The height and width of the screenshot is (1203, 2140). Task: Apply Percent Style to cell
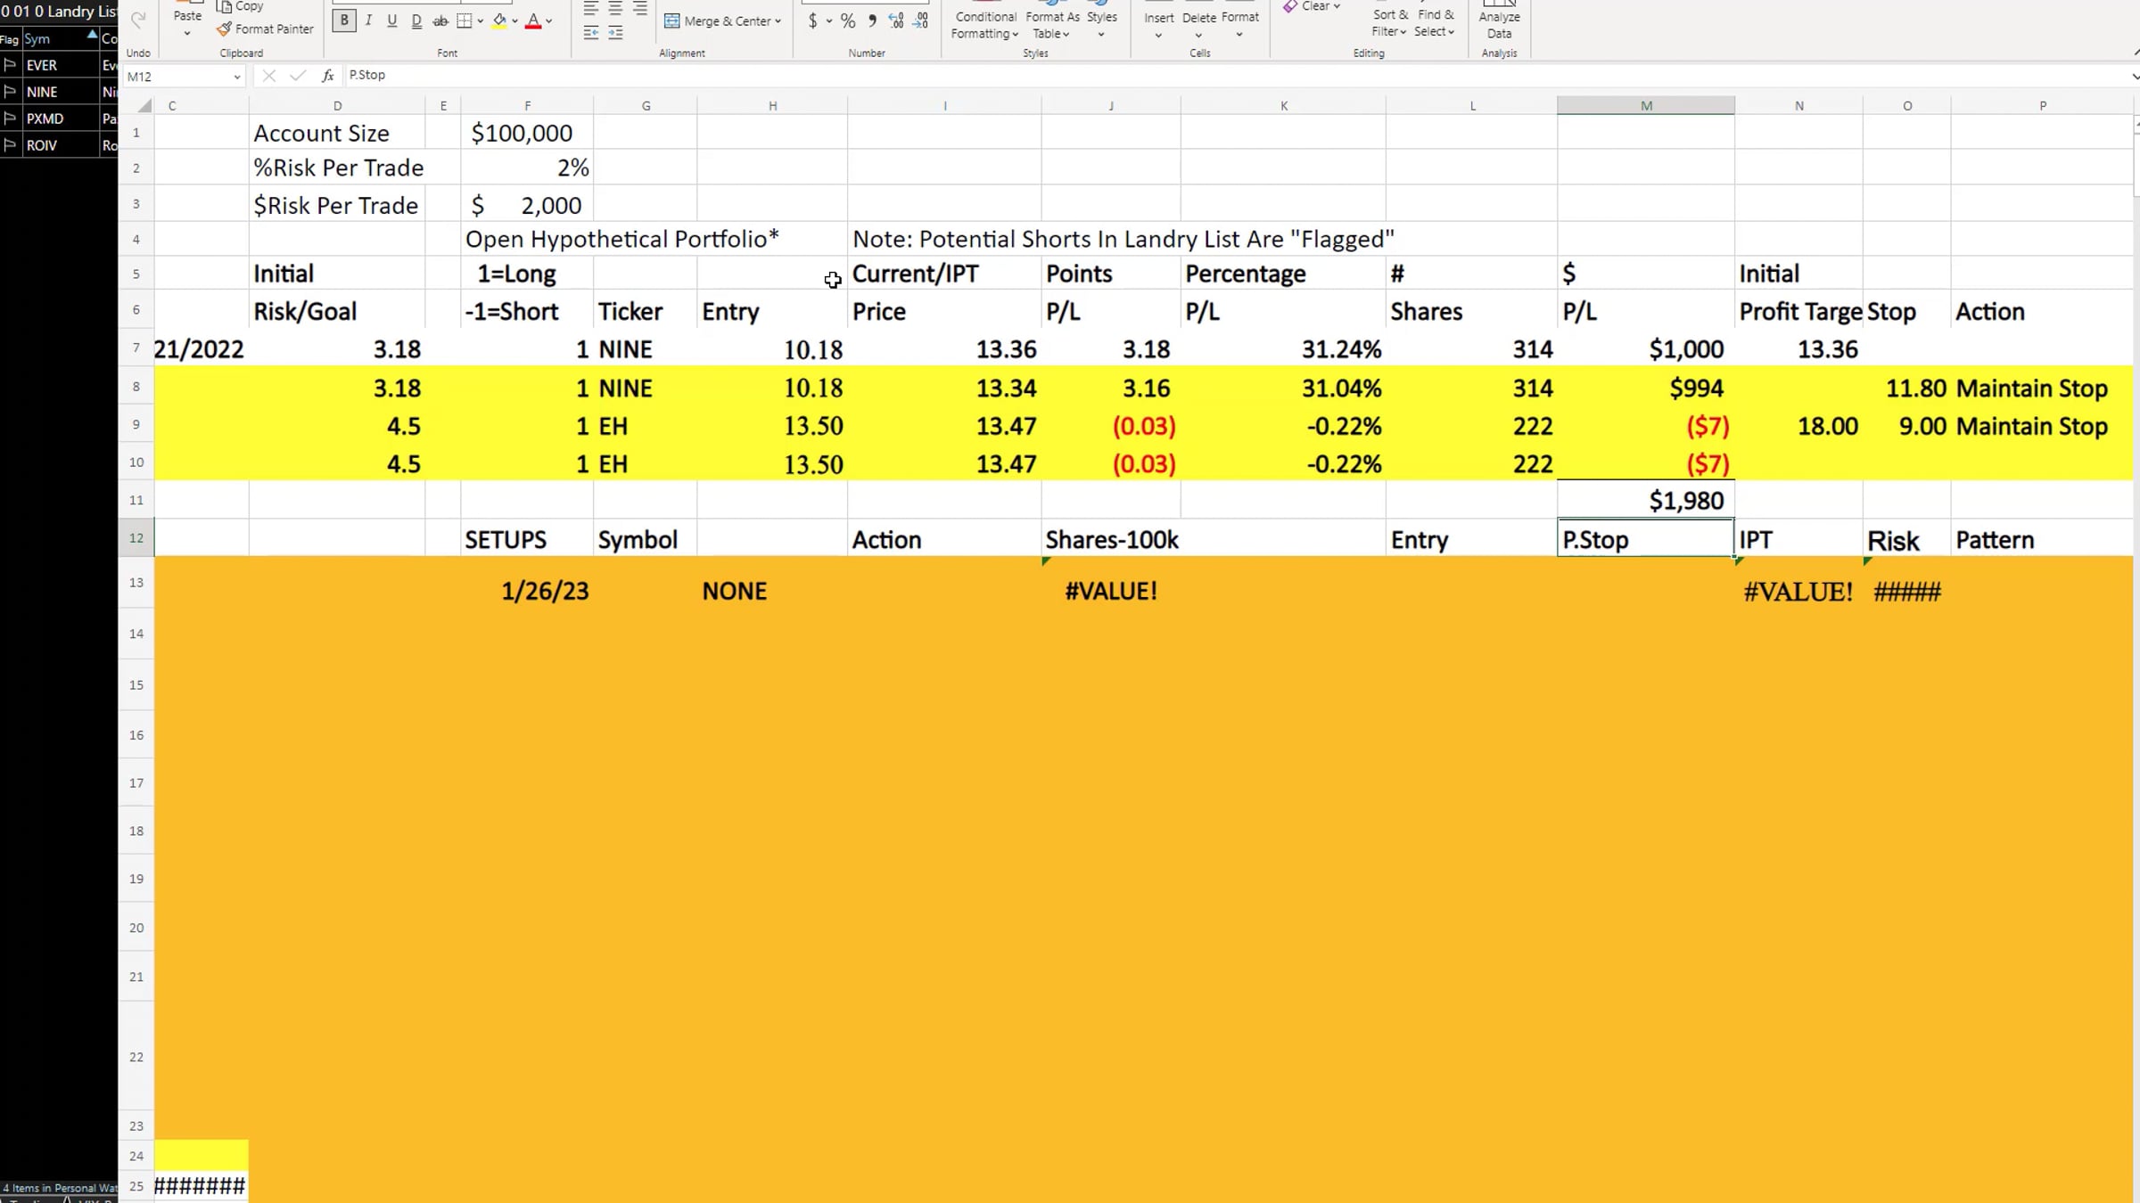point(848,21)
